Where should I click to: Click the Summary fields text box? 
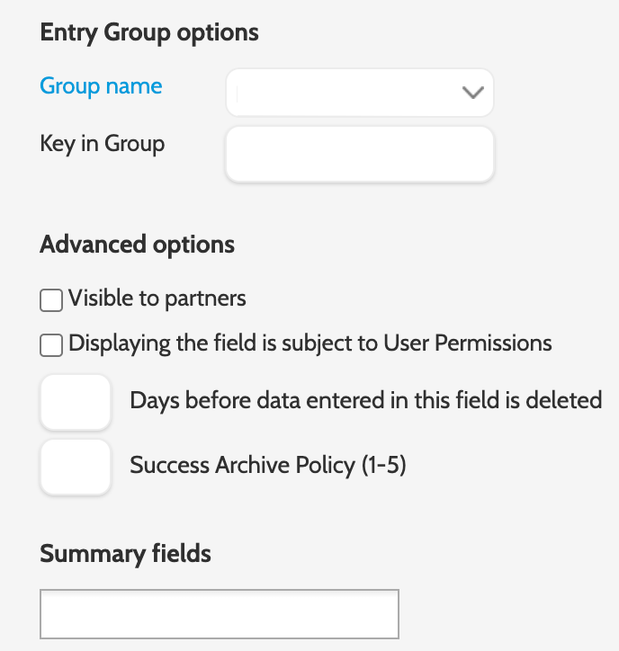(x=220, y=614)
